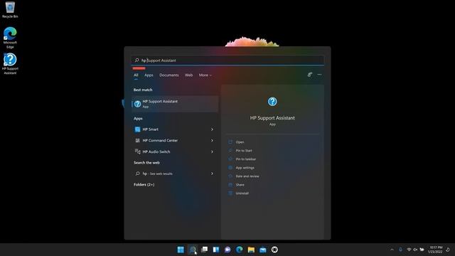
Task: Click the microphone tray icon
Action: 400,250
